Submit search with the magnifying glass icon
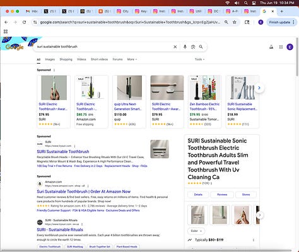The width and height of the screenshot is (299, 252). pos(201,47)
